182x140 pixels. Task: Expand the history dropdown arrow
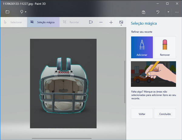tap(168, 12)
